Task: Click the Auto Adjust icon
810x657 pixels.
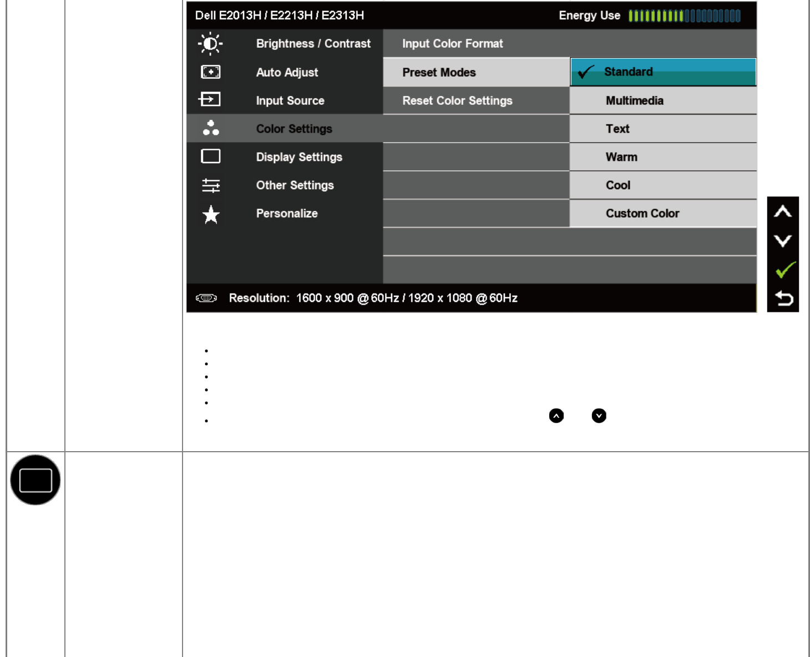Action: point(210,72)
